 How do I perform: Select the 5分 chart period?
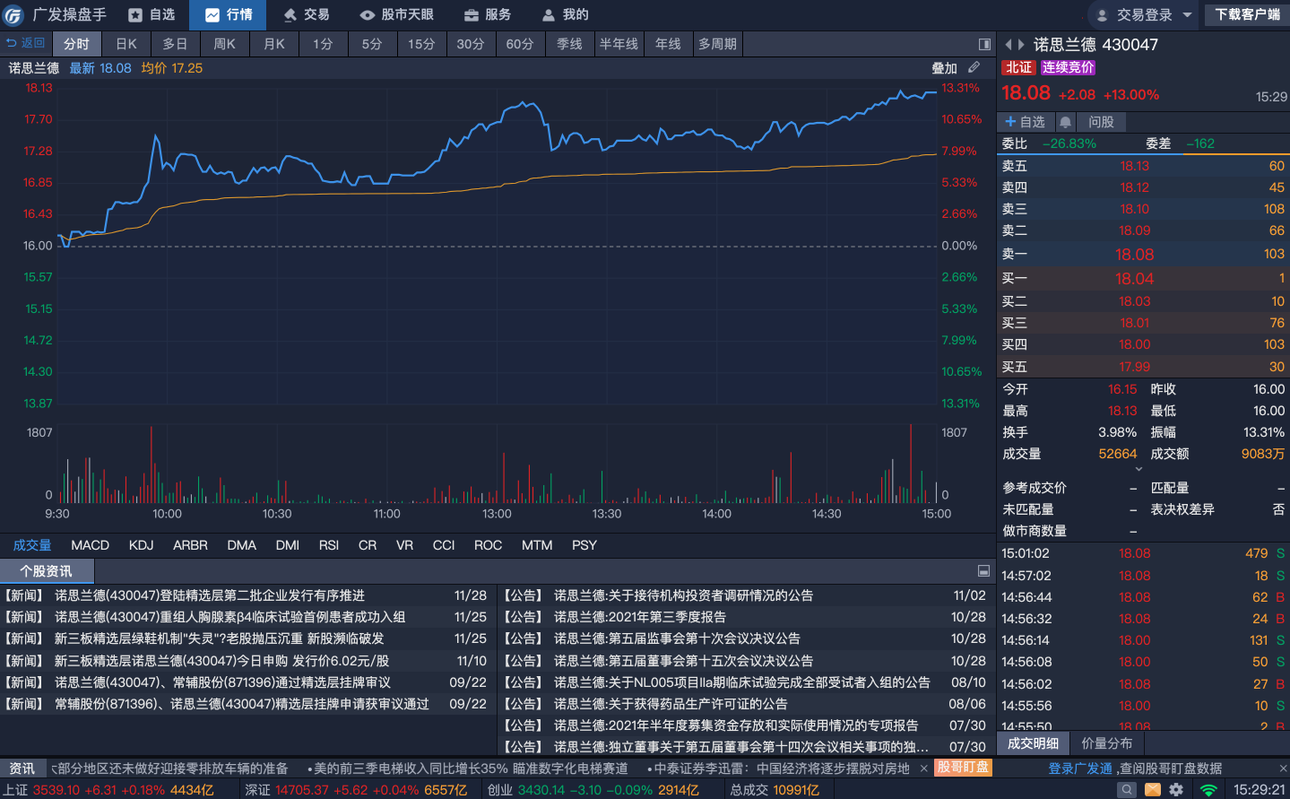(x=372, y=44)
